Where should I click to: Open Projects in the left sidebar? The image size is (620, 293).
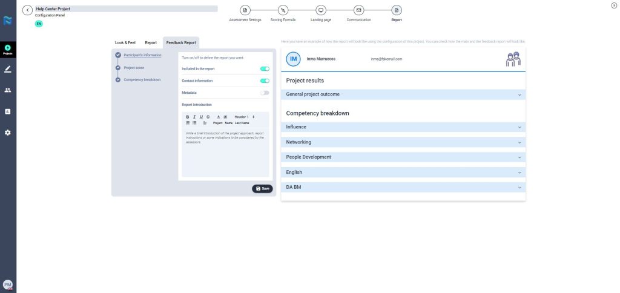8,48
